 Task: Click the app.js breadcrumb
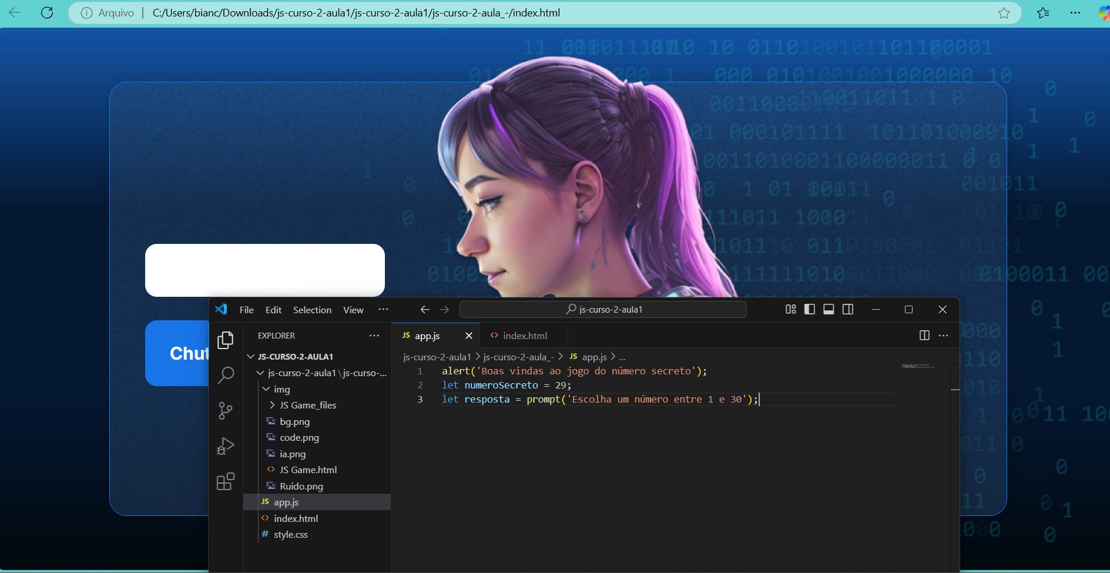588,357
